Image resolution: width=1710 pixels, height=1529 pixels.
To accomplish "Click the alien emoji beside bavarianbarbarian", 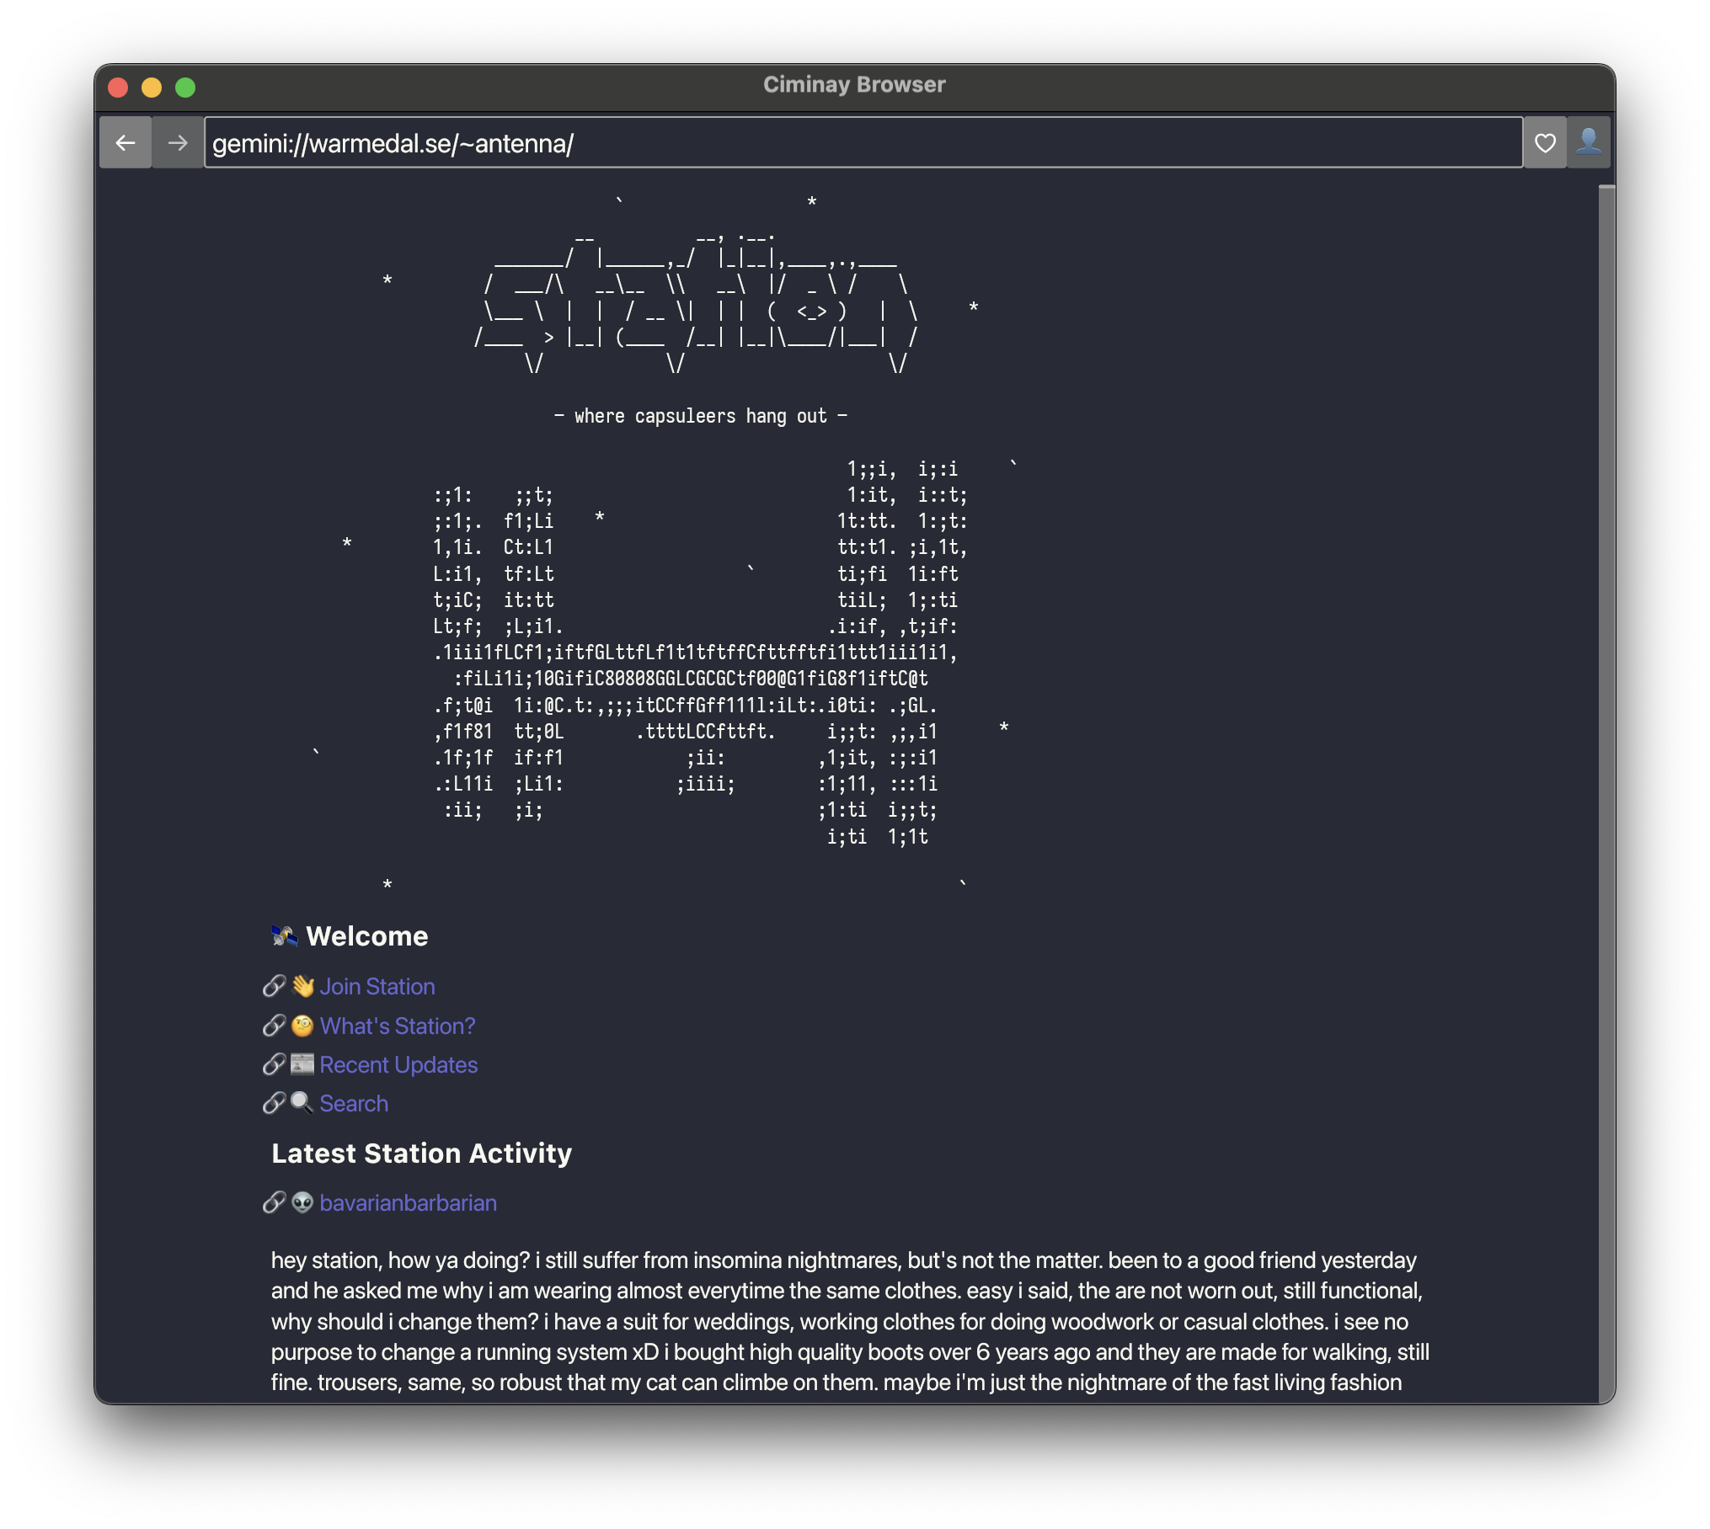I will tap(302, 1202).
